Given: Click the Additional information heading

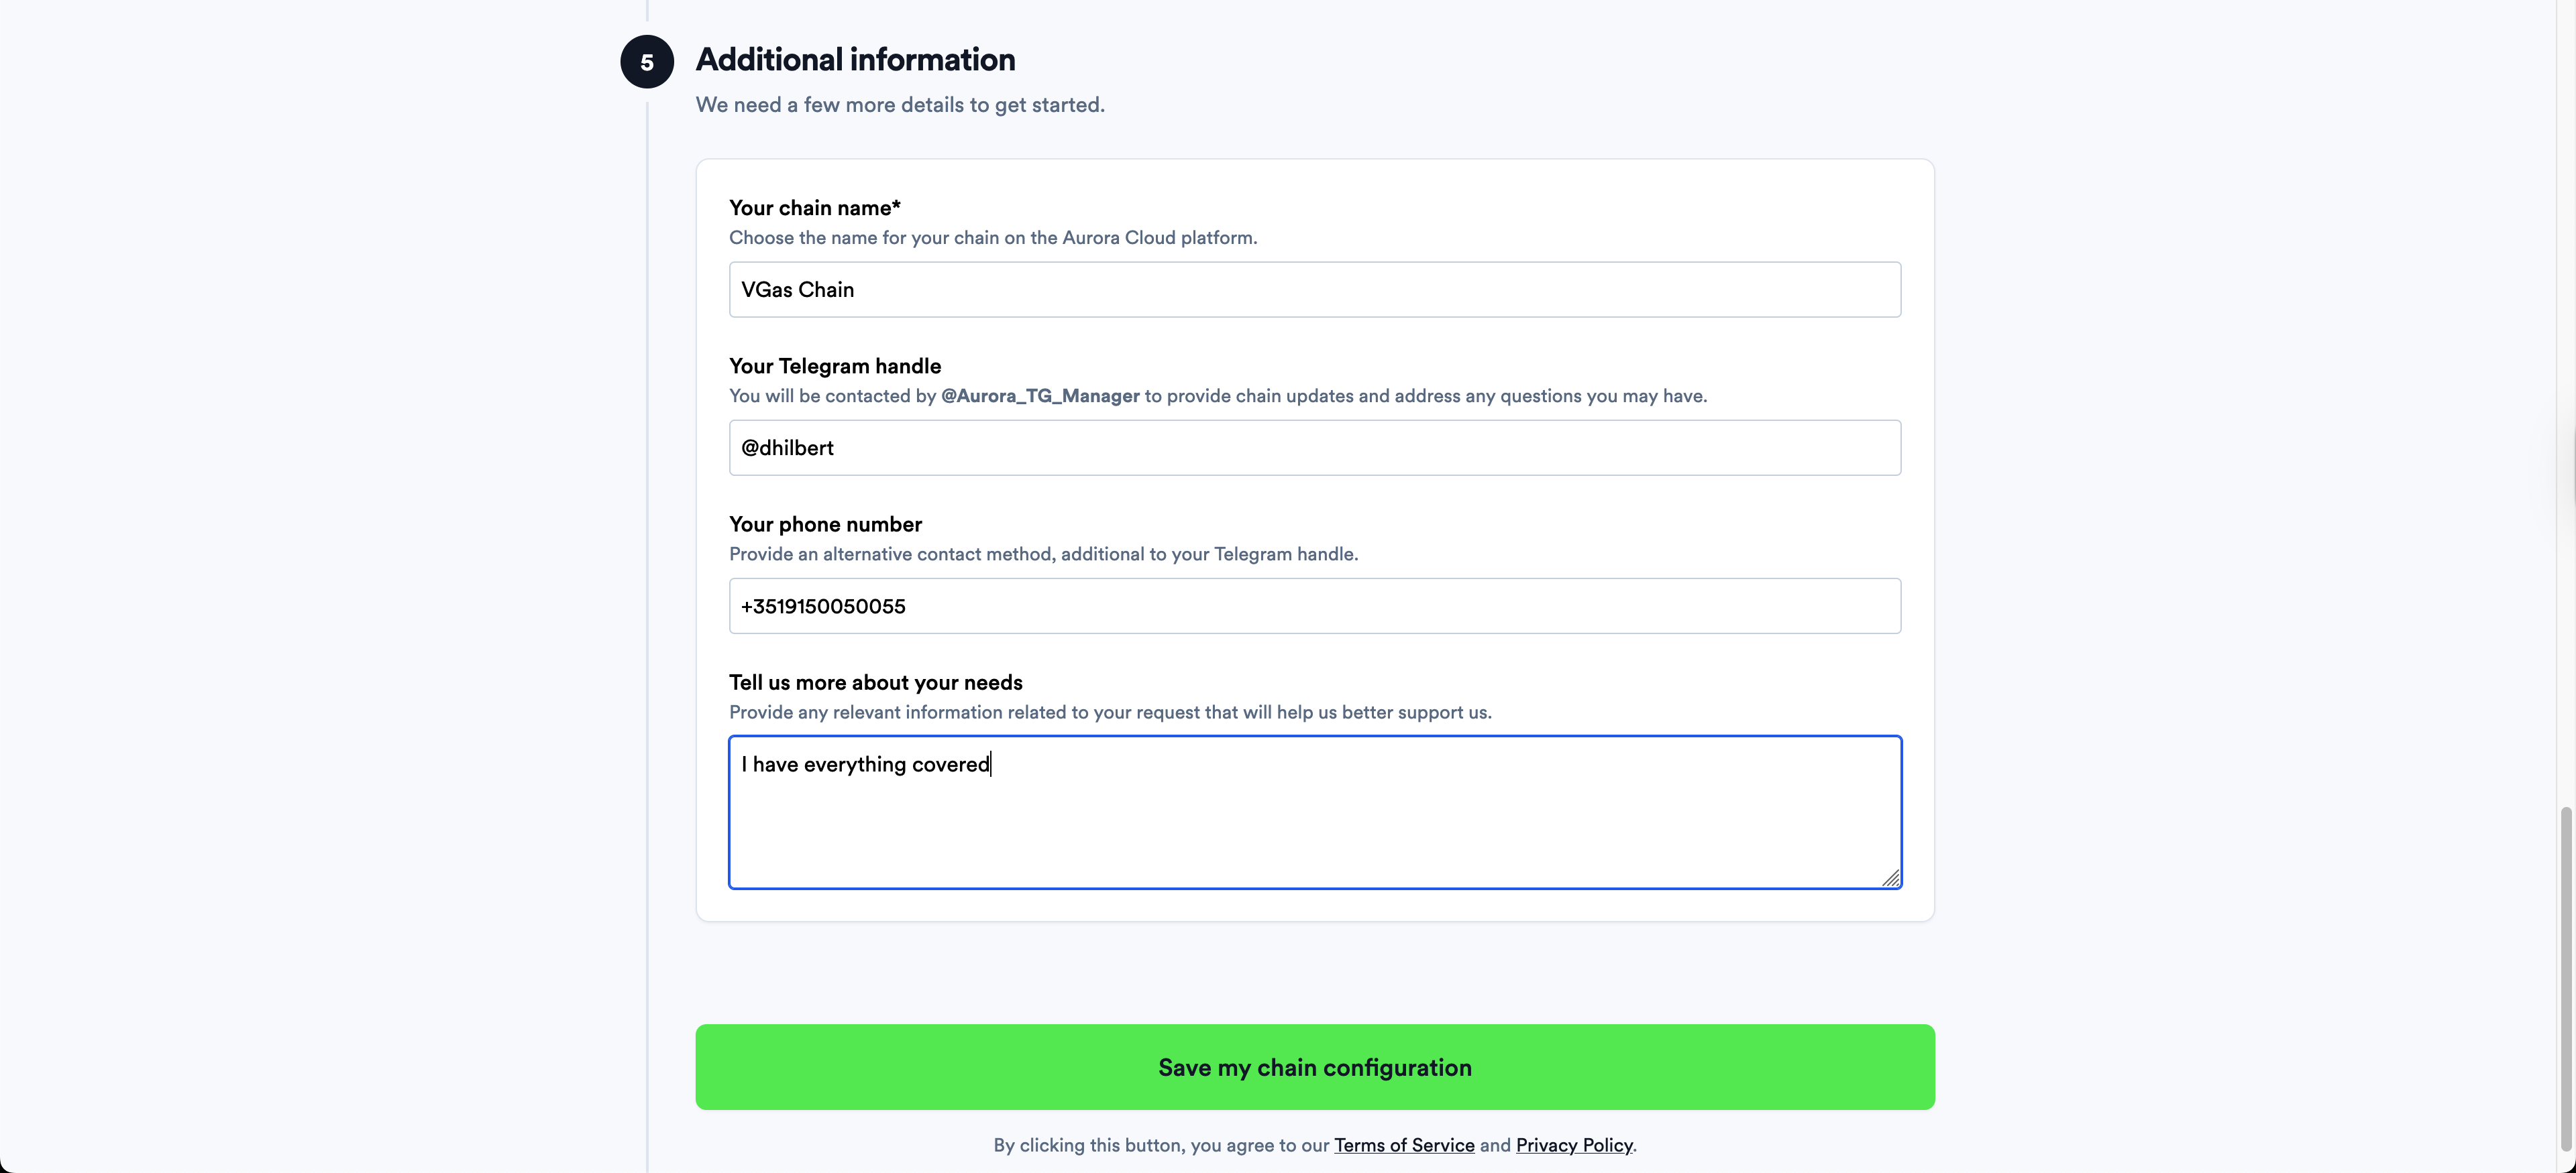Looking at the screenshot, I should click(854, 60).
